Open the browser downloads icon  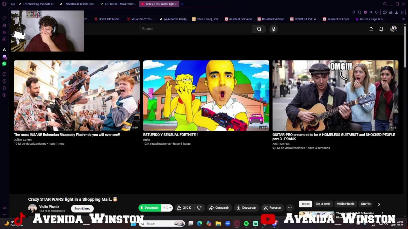pyautogui.click(x=397, y=12)
